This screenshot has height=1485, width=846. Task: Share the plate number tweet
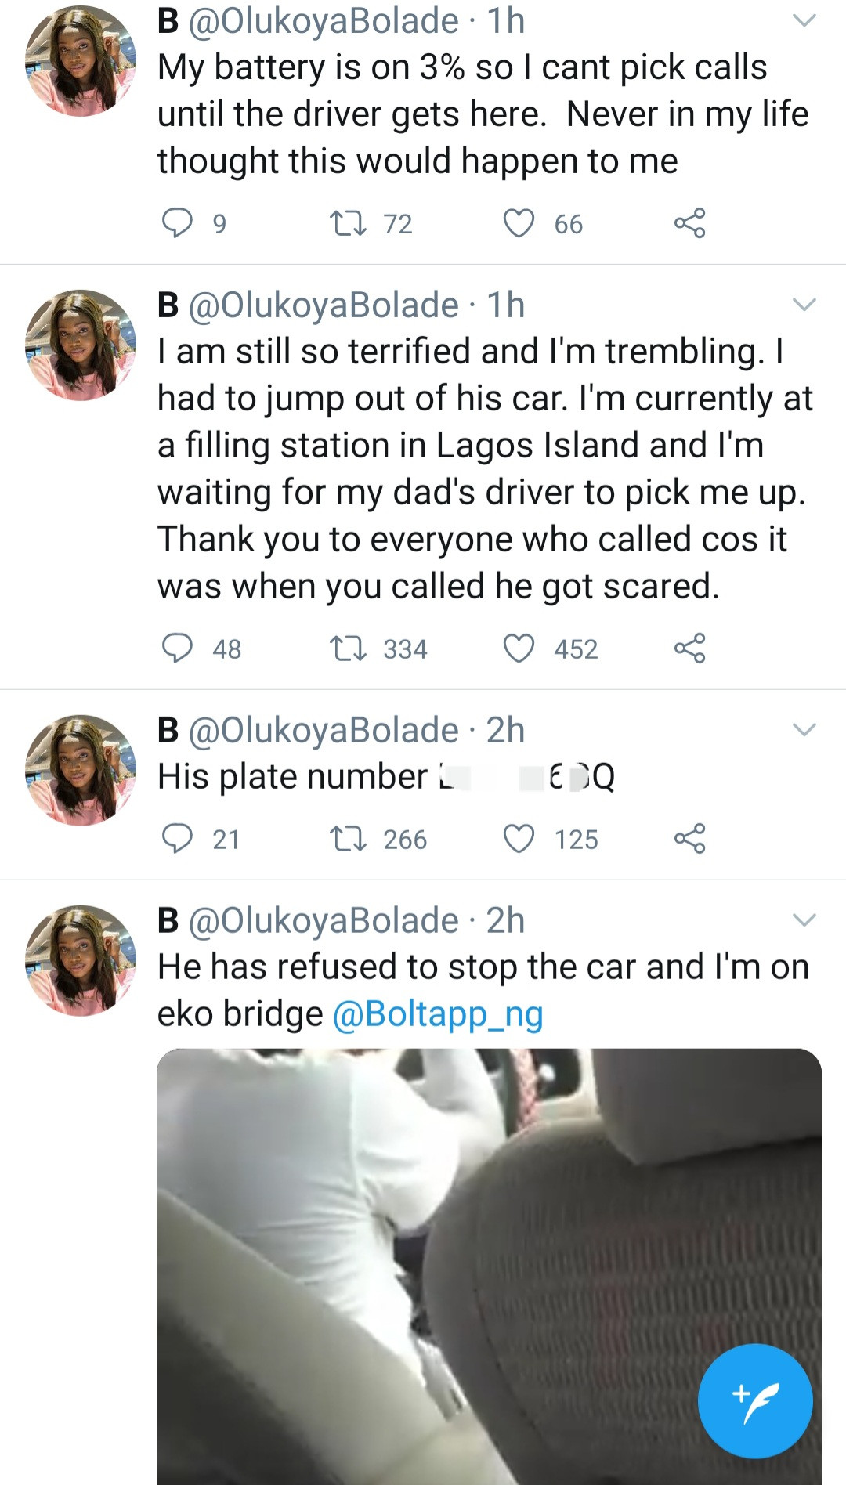(x=689, y=839)
